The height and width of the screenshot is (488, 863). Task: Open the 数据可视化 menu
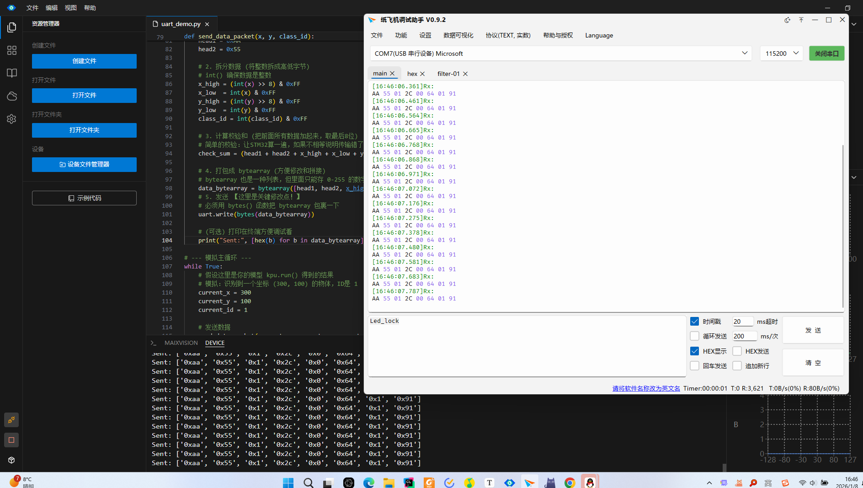(458, 35)
